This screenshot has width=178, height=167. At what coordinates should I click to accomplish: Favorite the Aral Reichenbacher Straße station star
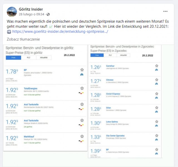[x=82, y=104]
